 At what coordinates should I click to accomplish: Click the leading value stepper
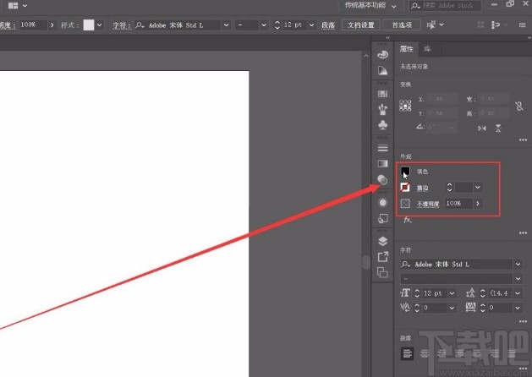click(x=482, y=293)
